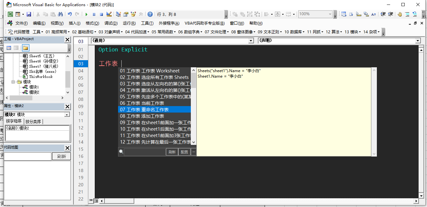427x207 pixels.
Task: Switch to 按分类序 properties tab
Action: point(33,122)
